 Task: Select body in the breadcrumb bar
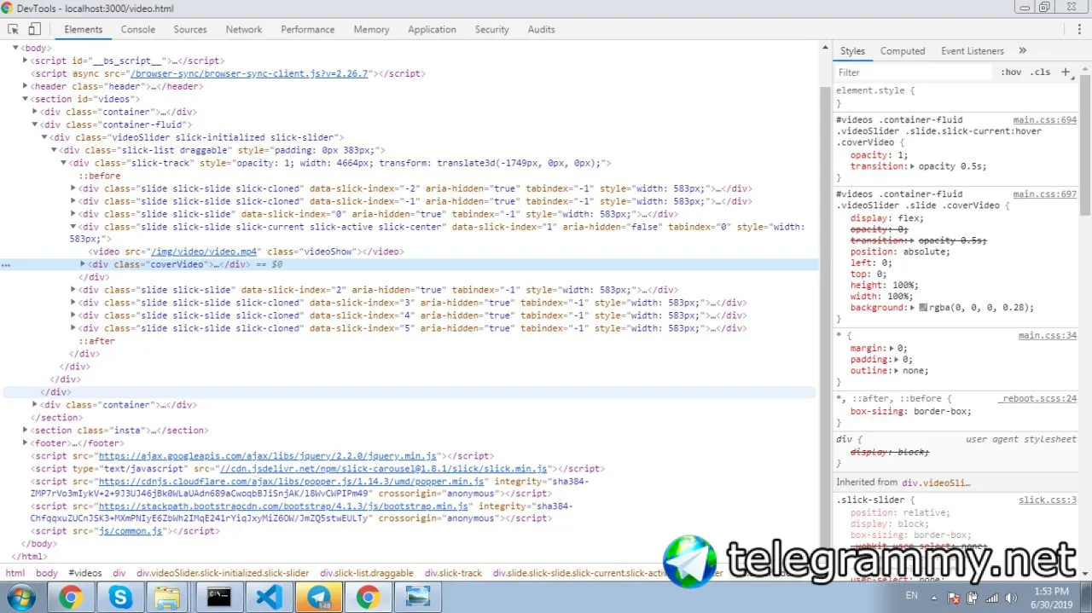coord(47,573)
